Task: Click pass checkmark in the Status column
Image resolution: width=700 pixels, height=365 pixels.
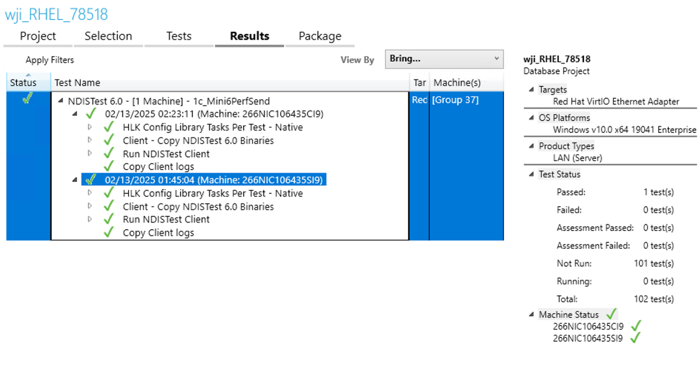Action: pos(27,98)
